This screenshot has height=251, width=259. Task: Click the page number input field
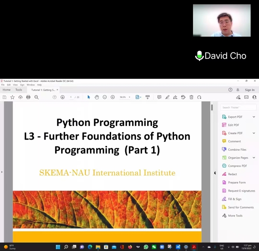pos(71,97)
